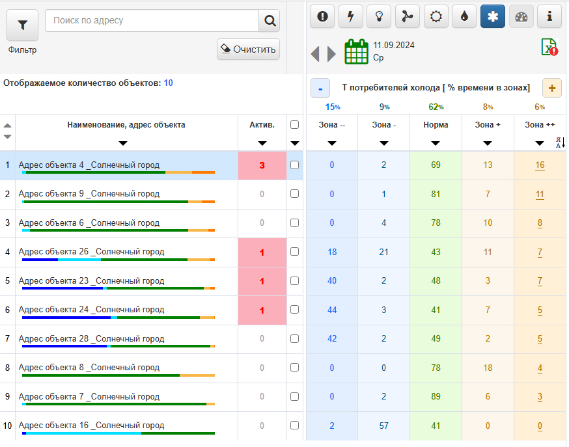Click the Очистить button

coord(248,49)
